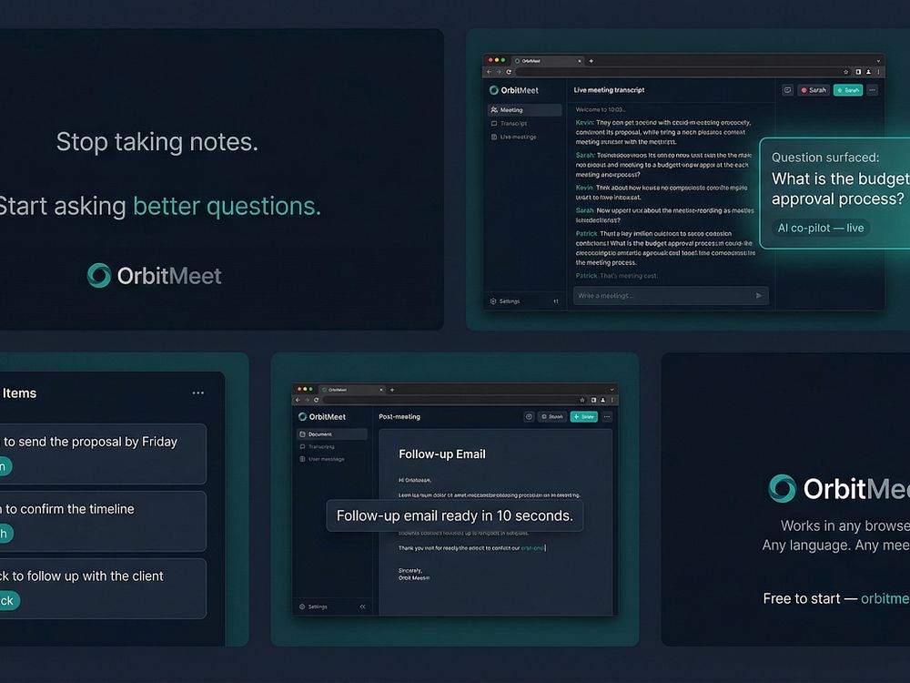Open Settings in the Post-meeting sidebar
Image resolution: width=910 pixels, height=683 pixels.
click(313, 607)
